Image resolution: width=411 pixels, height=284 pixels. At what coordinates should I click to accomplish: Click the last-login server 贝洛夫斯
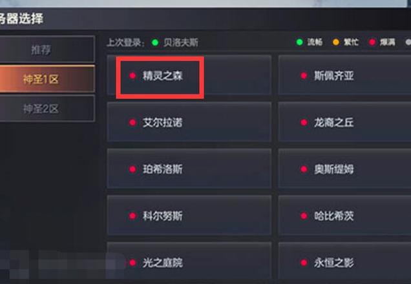[181, 42]
